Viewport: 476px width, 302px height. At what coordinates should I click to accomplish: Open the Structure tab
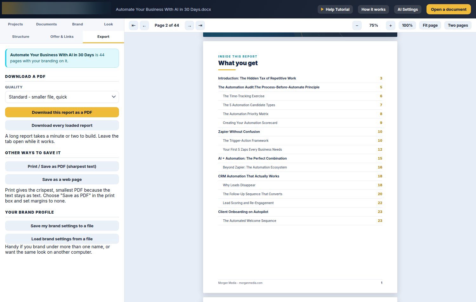[x=21, y=37]
